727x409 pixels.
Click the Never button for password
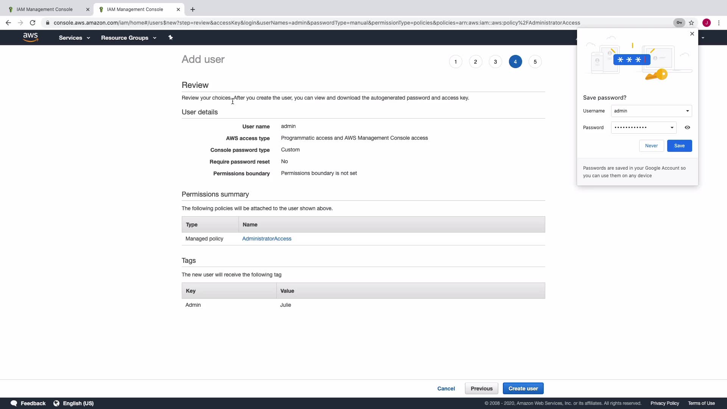click(651, 146)
